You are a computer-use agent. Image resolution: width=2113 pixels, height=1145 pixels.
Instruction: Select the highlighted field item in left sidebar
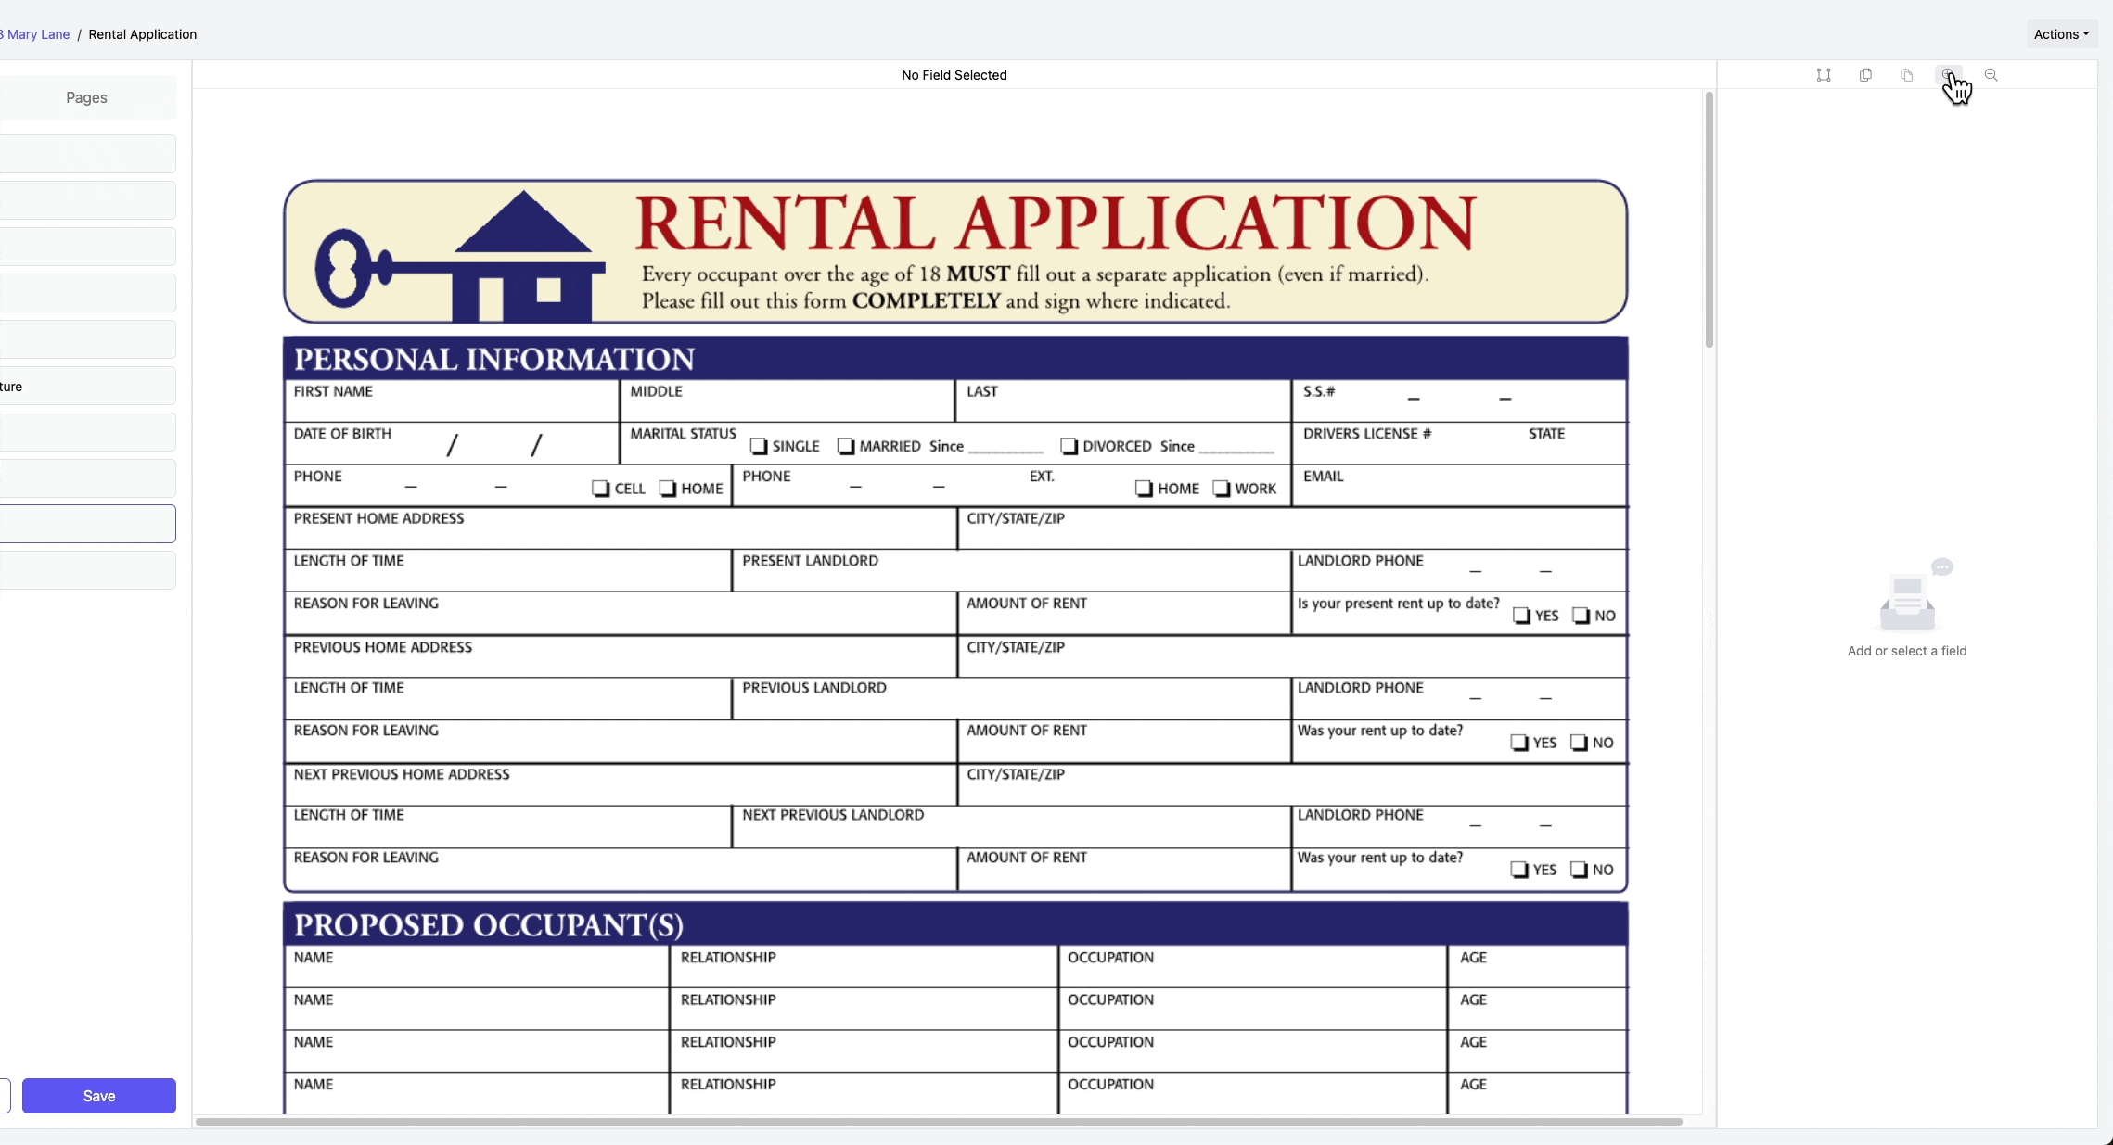[x=87, y=524]
